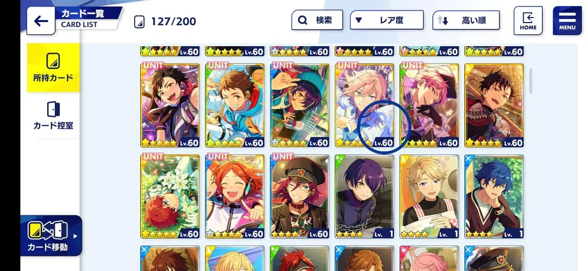Open the orange-haired laughing idol card
Image resolution: width=588 pixels, height=271 pixels.
235,197
